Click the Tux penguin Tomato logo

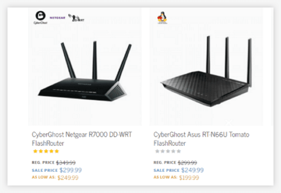(162, 18)
